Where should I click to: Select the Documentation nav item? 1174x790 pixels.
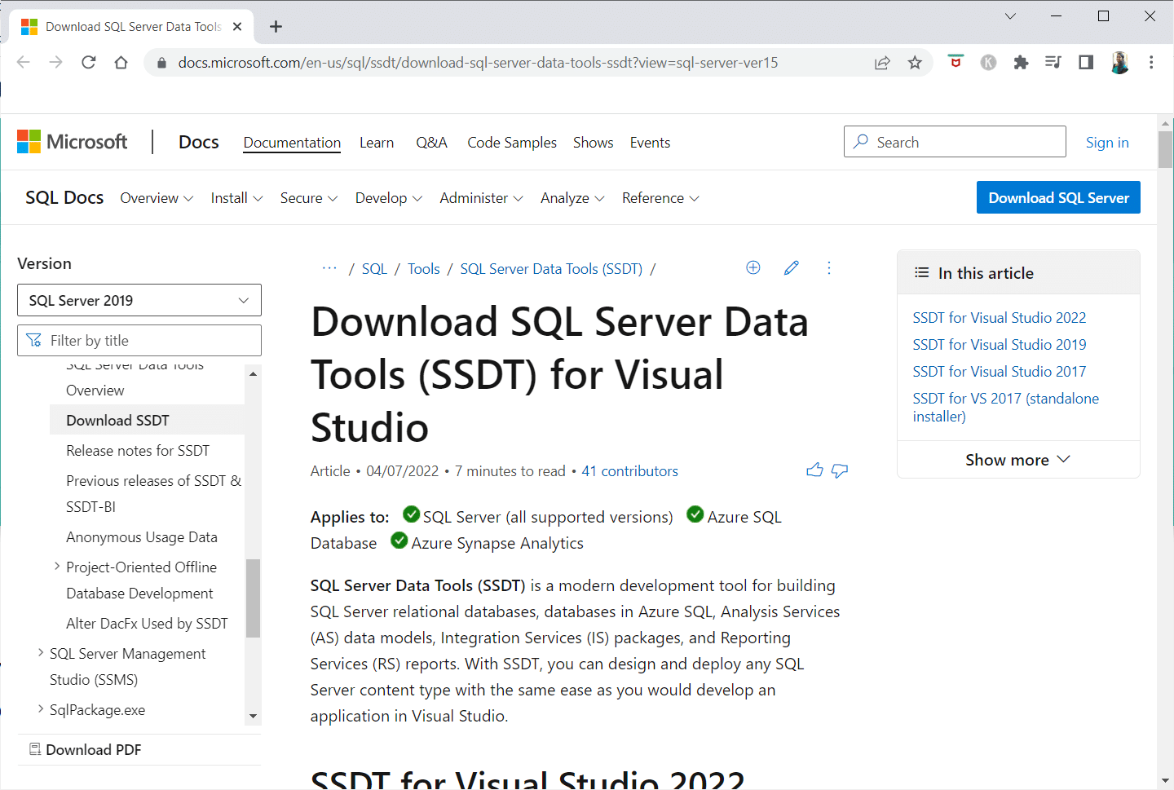(x=292, y=143)
